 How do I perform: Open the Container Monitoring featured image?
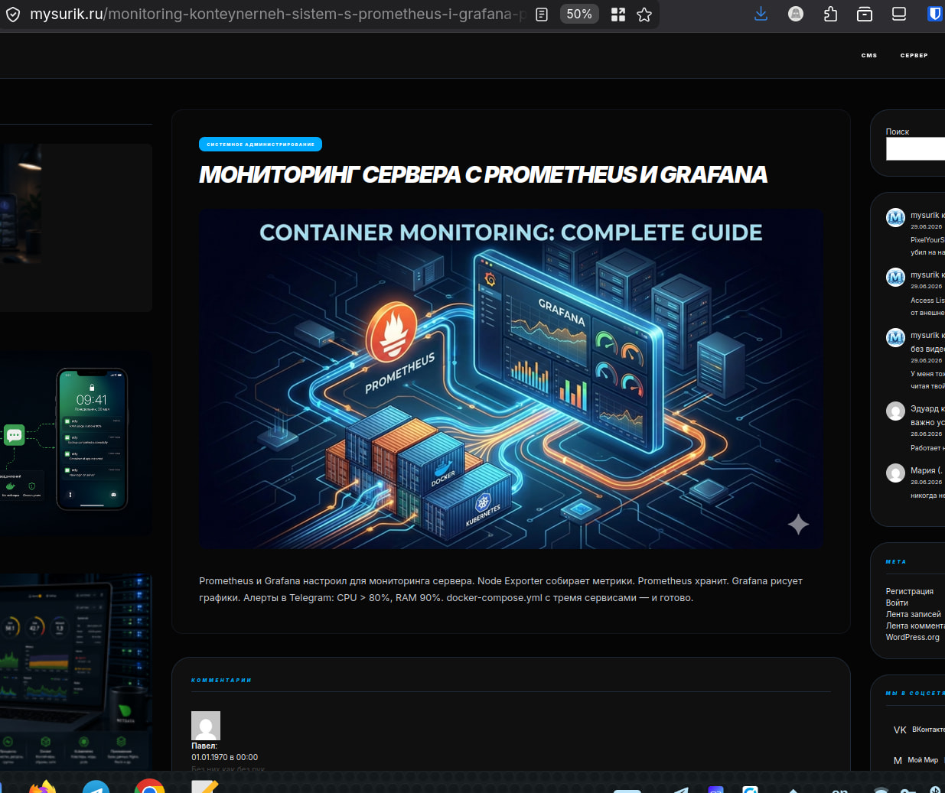(x=511, y=379)
